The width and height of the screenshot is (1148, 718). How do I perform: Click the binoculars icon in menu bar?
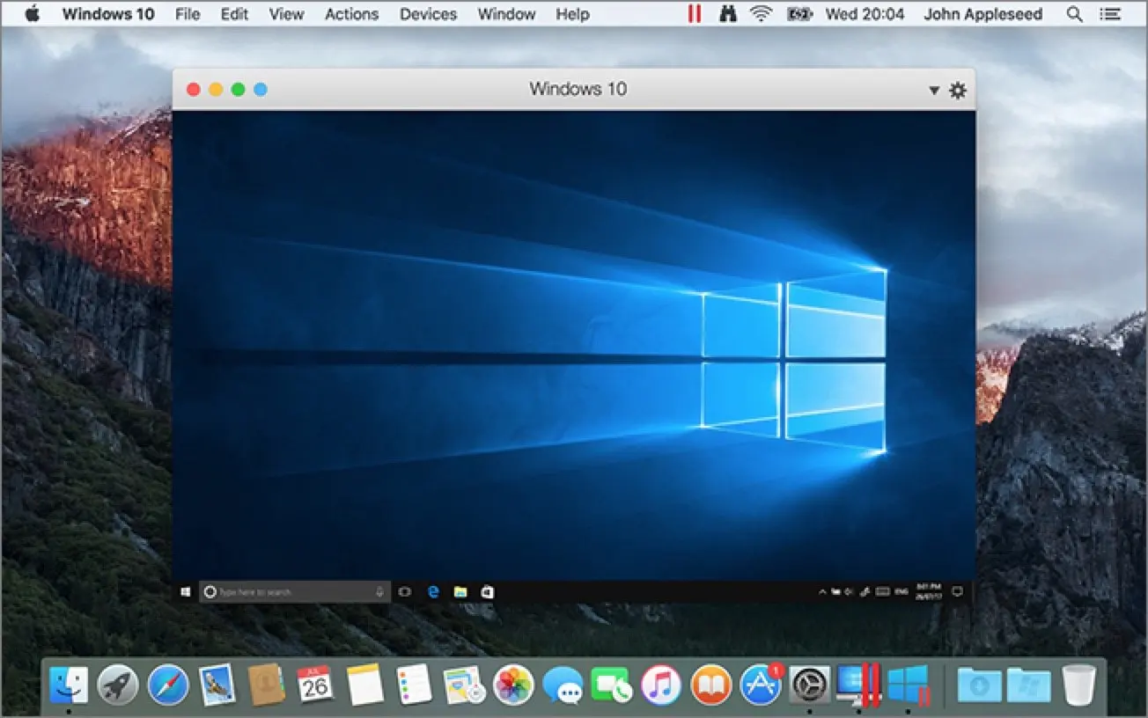pyautogui.click(x=727, y=14)
